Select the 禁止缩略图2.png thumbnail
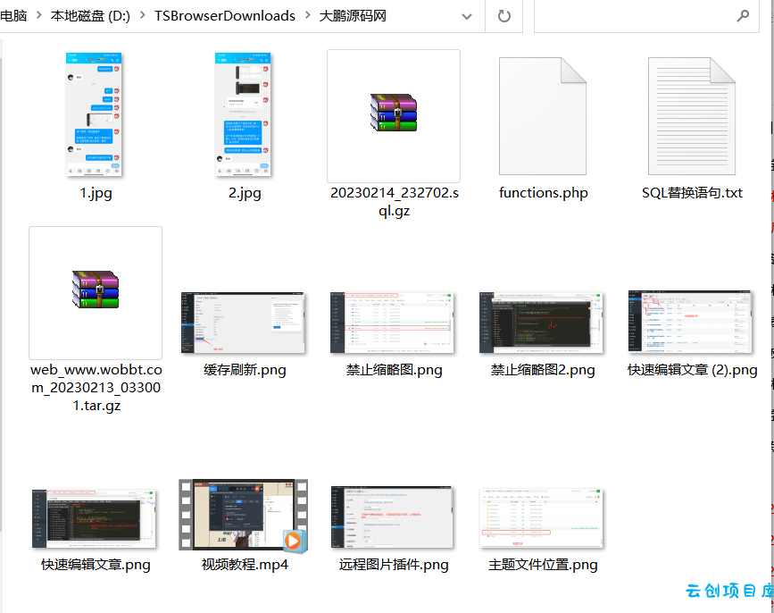The height and width of the screenshot is (613, 774). click(541, 322)
